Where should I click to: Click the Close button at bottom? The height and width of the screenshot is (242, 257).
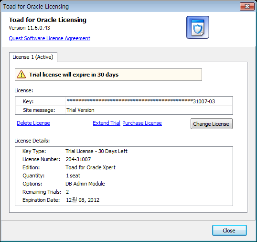point(229,231)
